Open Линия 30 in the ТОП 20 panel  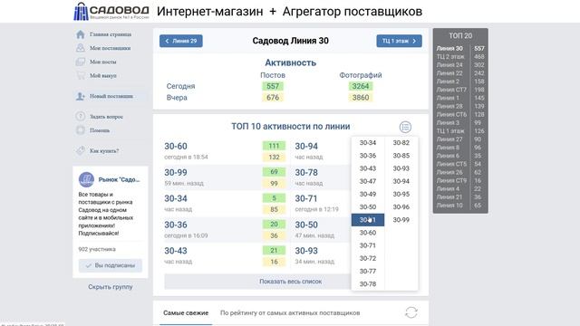[x=449, y=48]
